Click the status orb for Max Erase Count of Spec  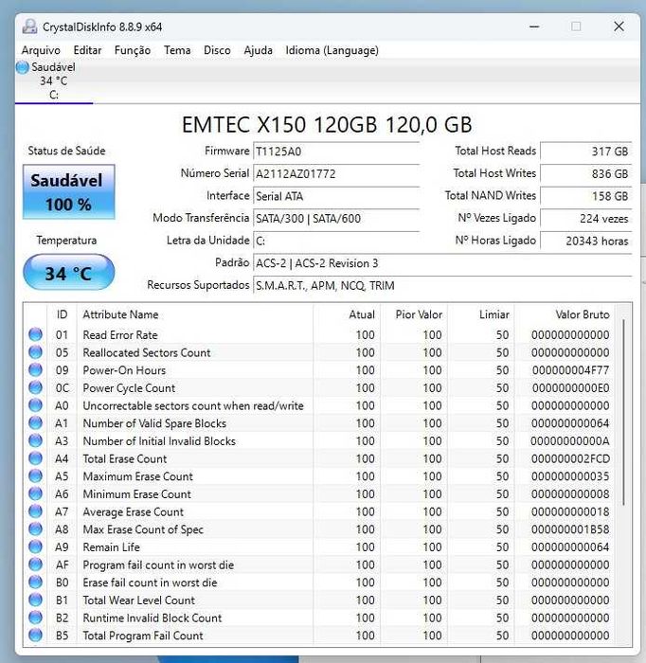click(x=35, y=529)
